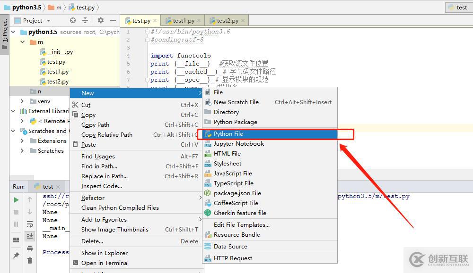Choose Stylesheet from New submenu

270,164
